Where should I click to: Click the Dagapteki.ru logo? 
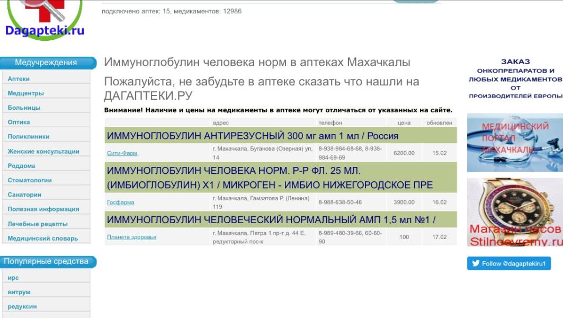[x=44, y=21]
